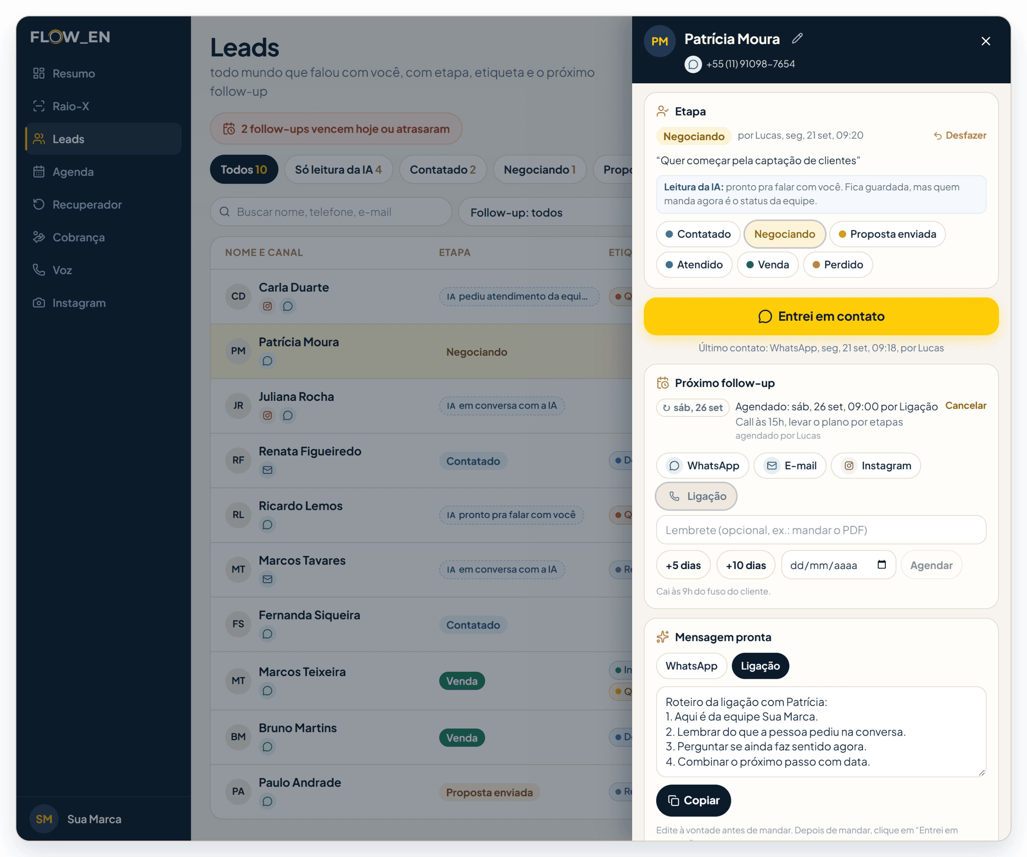Close the Patrícia Moura lead panel

985,41
